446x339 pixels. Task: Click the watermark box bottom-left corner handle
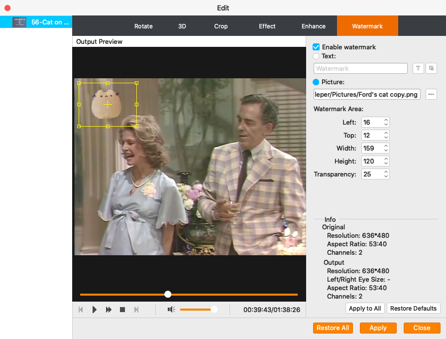coord(79,126)
